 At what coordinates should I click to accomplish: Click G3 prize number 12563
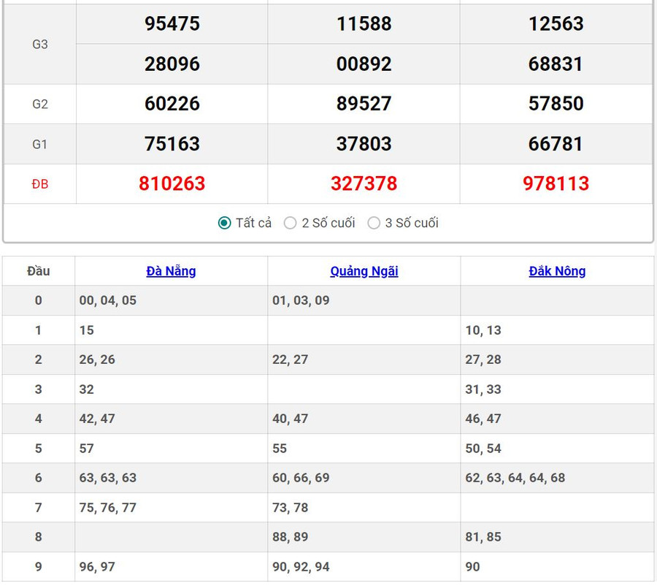(556, 24)
